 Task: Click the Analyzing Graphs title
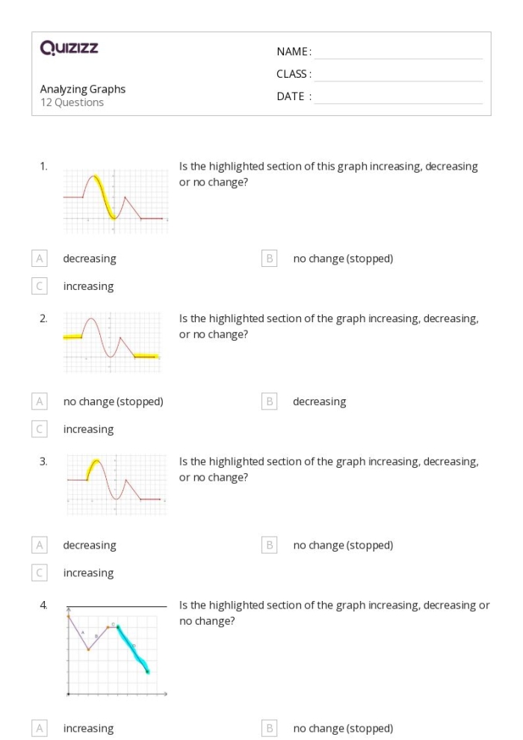pos(82,89)
